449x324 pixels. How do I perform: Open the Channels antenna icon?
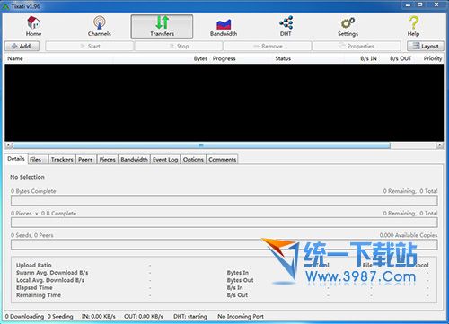[100, 22]
